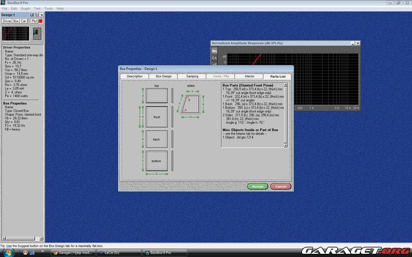Select the Description tab
The height and width of the screenshot is (257, 412).
point(135,76)
